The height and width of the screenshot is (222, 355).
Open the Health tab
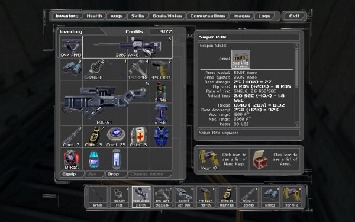coord(94,16)
